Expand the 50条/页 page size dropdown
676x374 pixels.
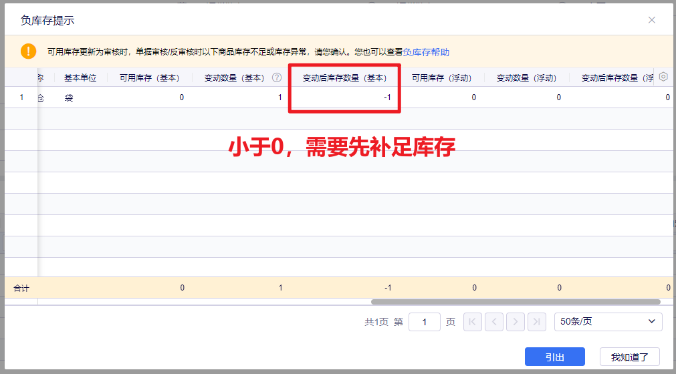(608, 322)
